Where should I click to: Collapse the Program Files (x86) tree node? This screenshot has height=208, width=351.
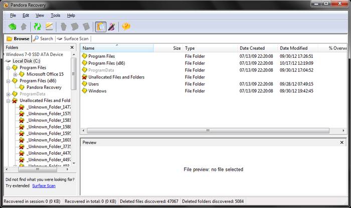(x=9, y=81)
